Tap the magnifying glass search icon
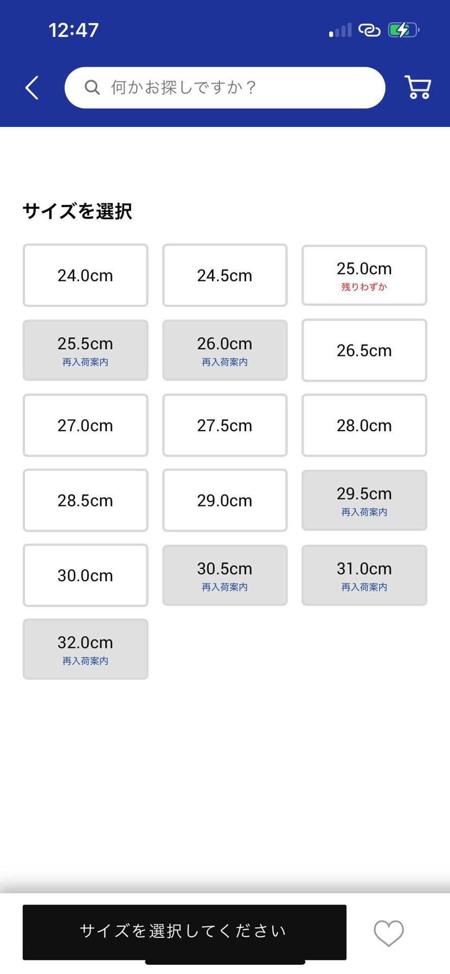This screenshot has width=450, height=974. pos(92,87)
